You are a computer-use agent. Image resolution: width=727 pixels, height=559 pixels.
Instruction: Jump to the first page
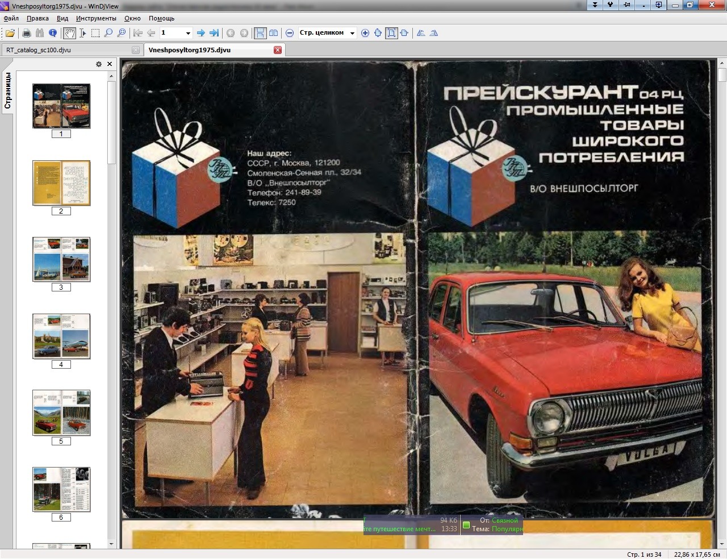138,33
